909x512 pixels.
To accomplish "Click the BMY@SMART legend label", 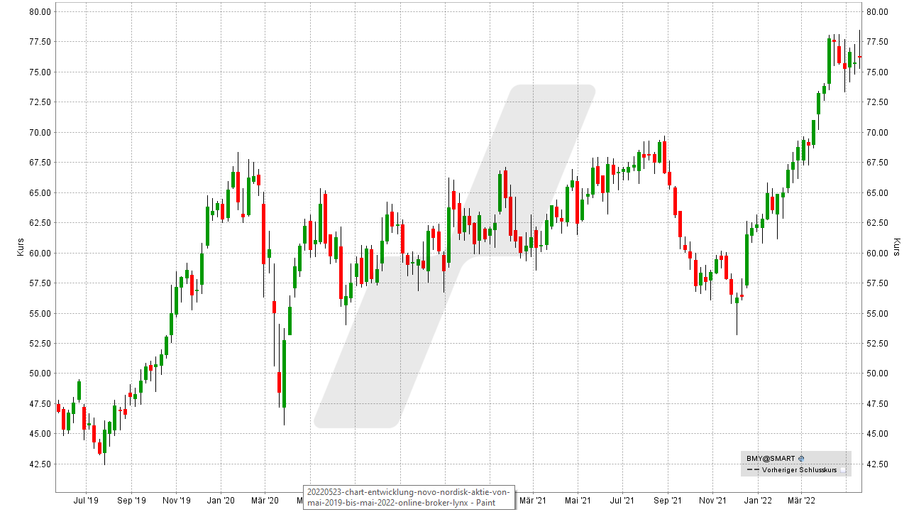I will click(769, 459).
